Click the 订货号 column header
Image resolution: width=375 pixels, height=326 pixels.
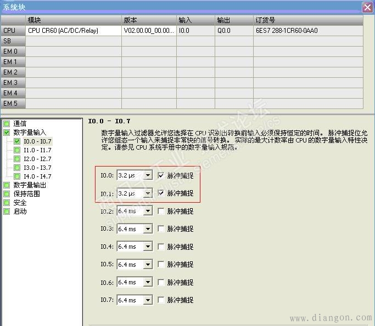point(308,20)
